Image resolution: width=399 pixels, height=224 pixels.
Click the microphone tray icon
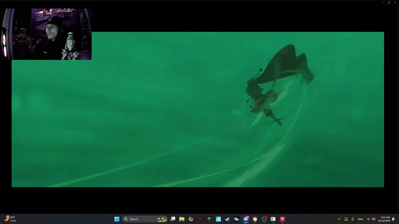tap(353, 219)
